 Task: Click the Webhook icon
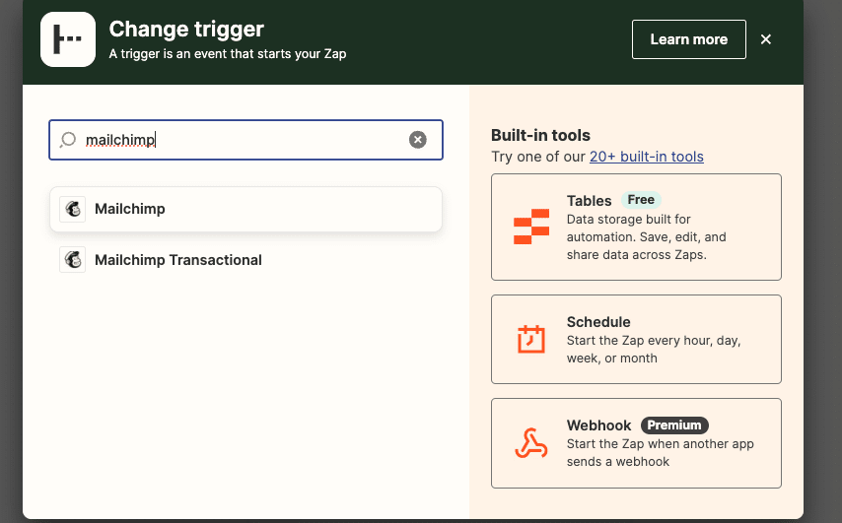pos(531,443)
